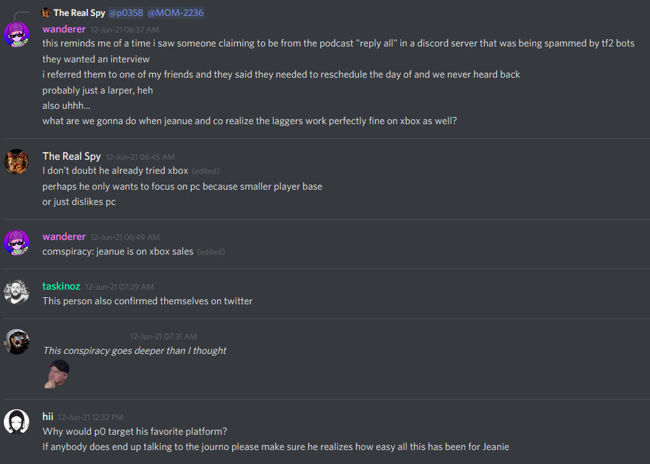The width and height of the screenshot is (650, 464).
Task: Open hii's profile avatar
Action: coord(17,422)
